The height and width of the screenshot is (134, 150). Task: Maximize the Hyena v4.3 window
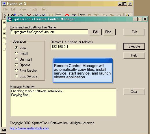tap(125, 4)
